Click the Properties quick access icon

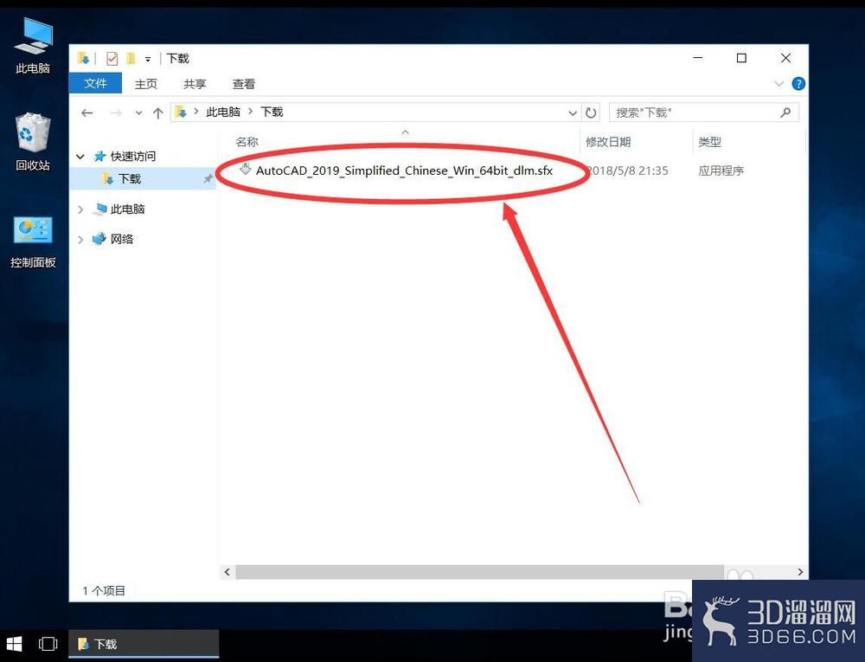point(112,58)
